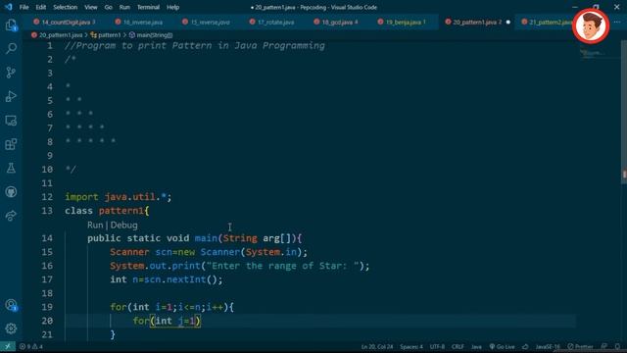Change indentation via Spaces: 4

tap(411, 346)
